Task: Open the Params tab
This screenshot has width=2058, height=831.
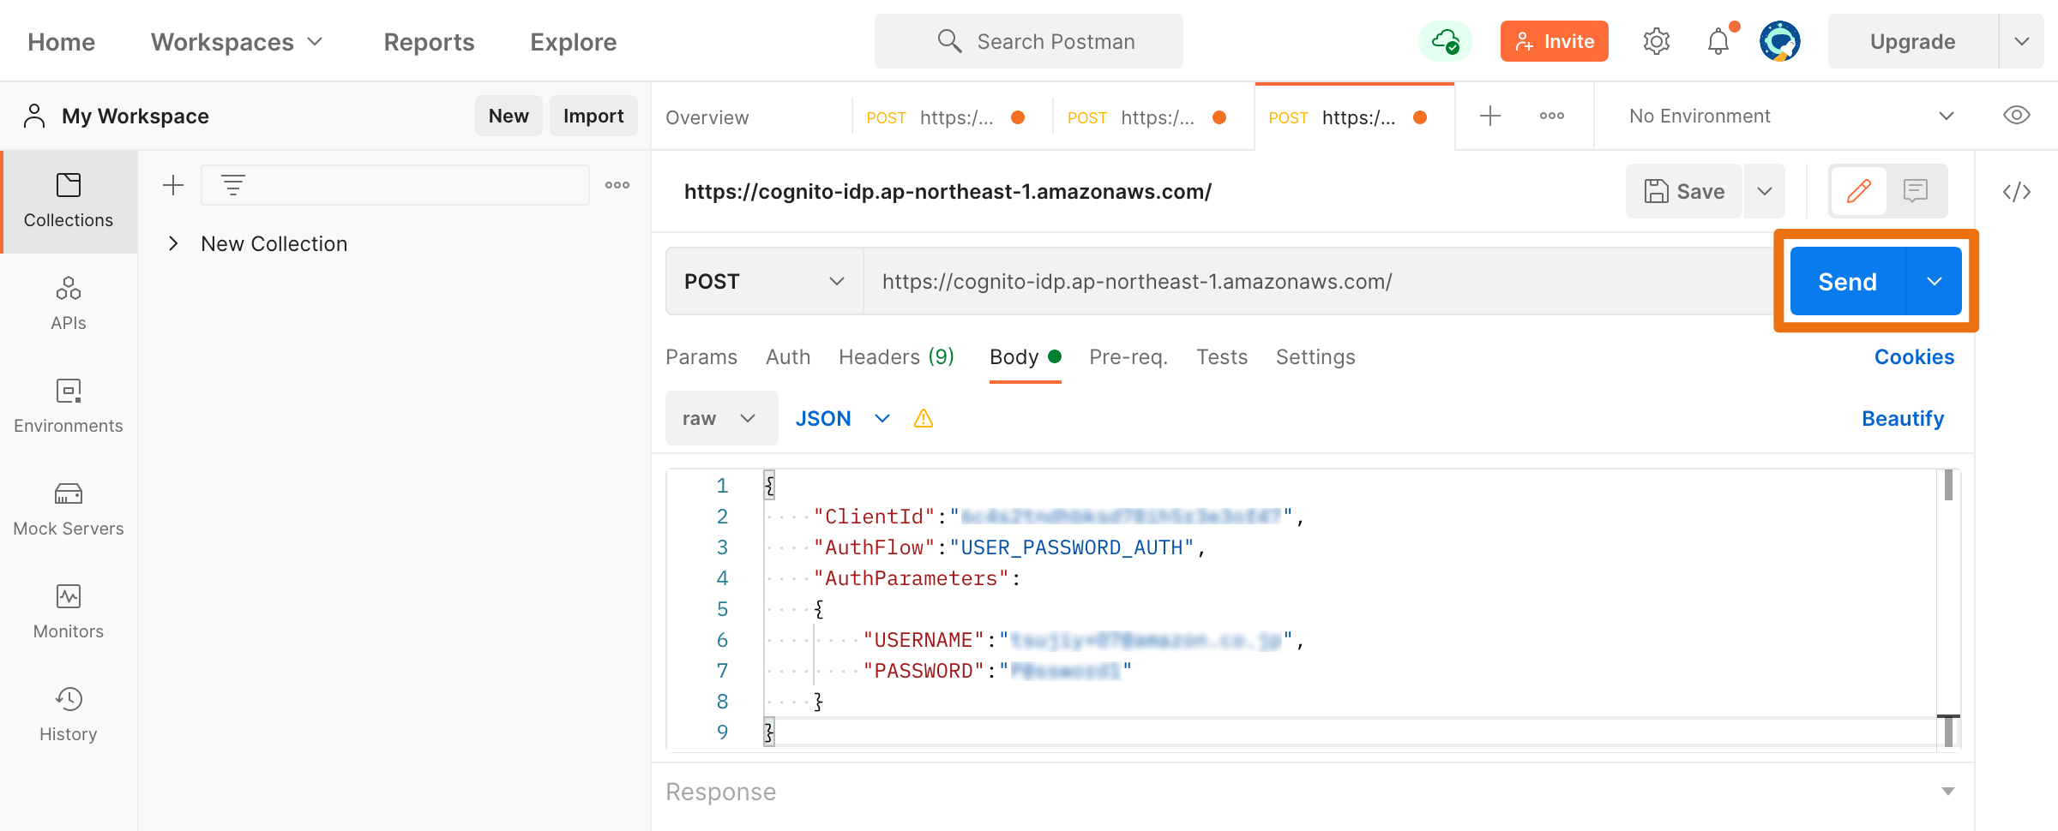Action: point(701,356)
